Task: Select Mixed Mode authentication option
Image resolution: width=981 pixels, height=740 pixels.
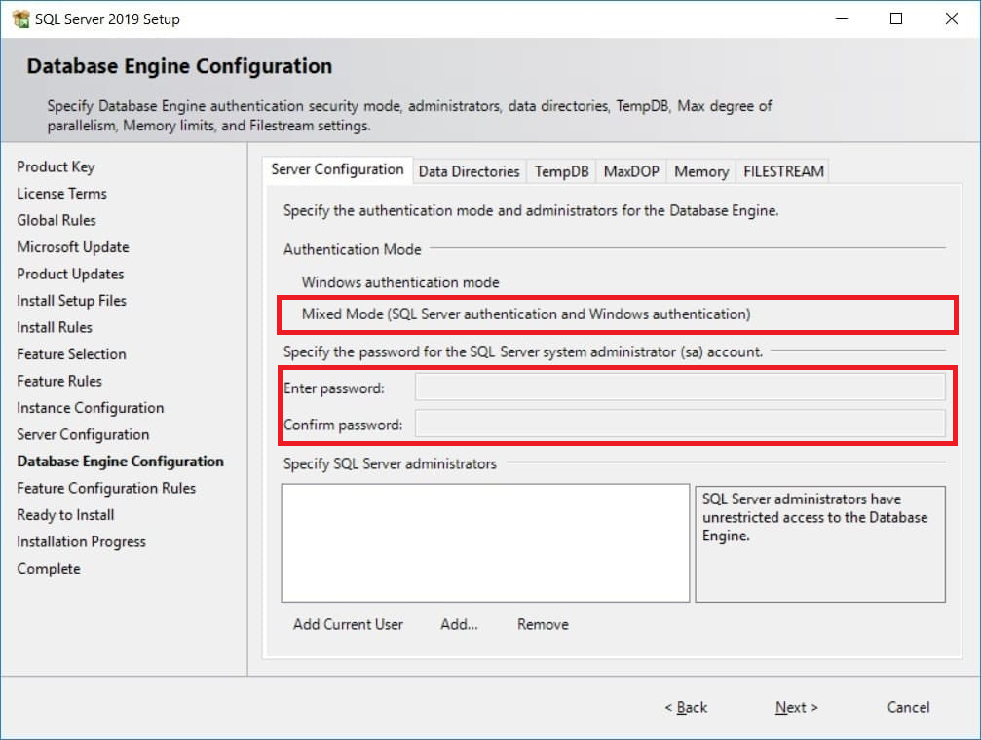Action: 525,314
